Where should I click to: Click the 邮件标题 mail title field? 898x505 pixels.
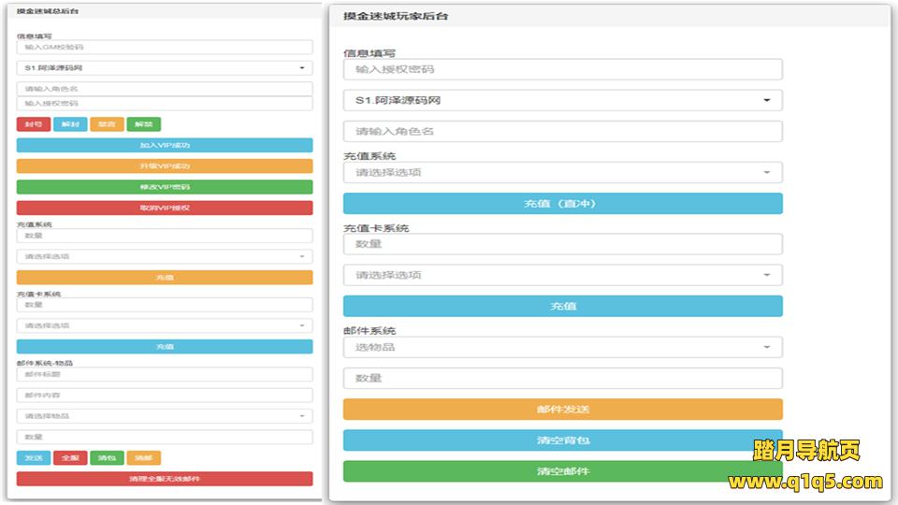click(x=165, y=374)
